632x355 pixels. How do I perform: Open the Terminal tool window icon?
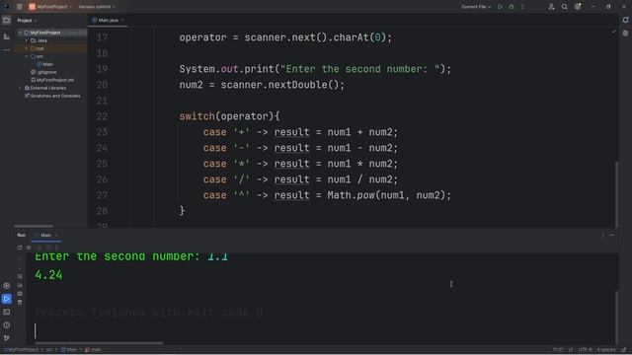click(7, 312)
